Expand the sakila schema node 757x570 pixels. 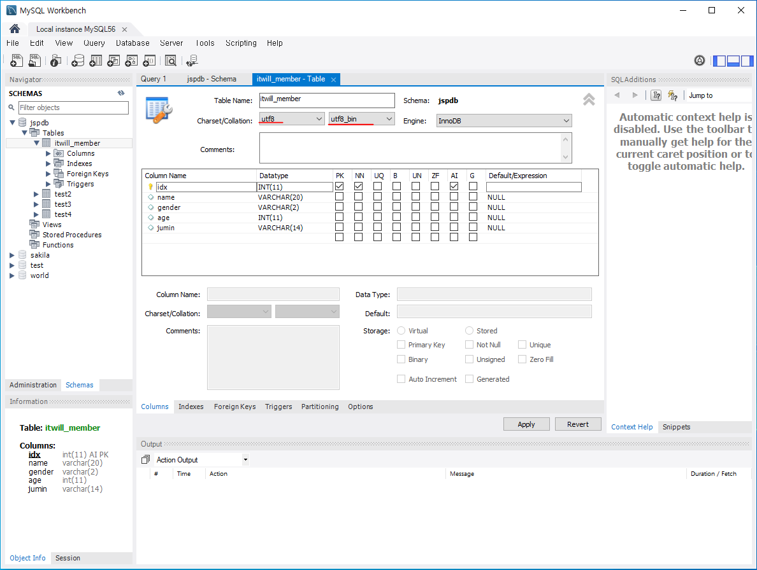[12, 255]
